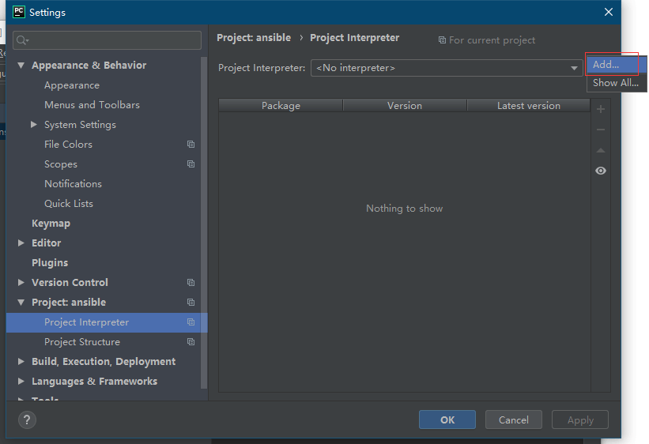Viewport: 649px width, 444px height.
Task: Click the help question mark button
Action: tap(27, 420)
